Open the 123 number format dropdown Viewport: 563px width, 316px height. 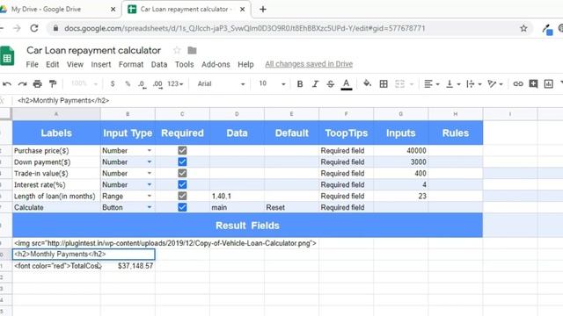click(x=175, y=84)
